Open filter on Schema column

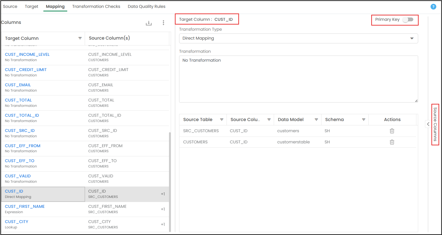coord(364,120)
